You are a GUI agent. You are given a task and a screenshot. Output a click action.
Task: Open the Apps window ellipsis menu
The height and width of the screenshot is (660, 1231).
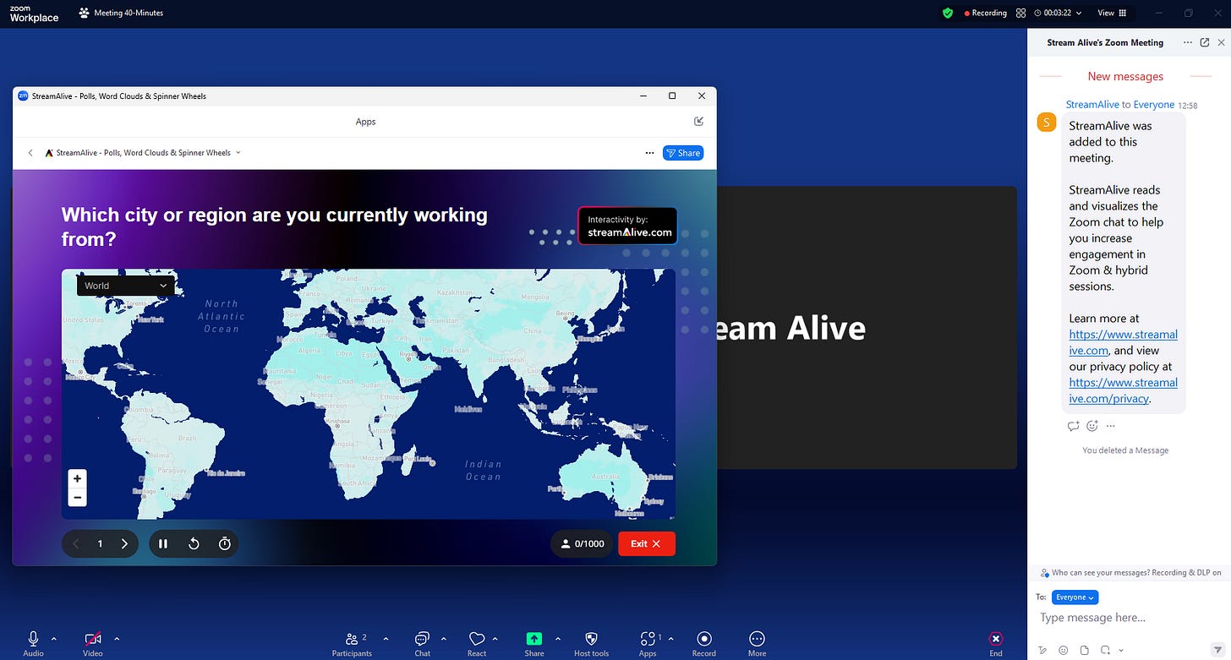tap(649, 153)
